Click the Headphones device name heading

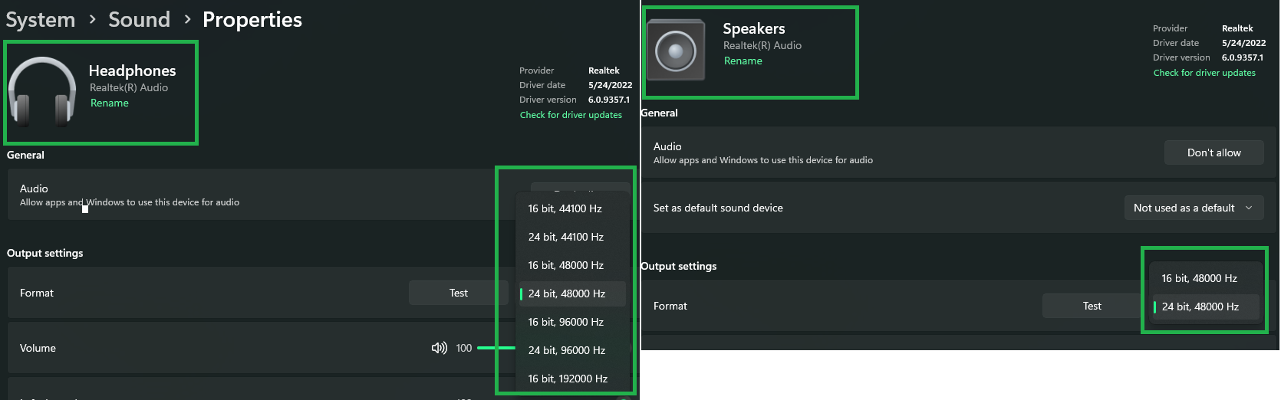(x=132, y=70)
